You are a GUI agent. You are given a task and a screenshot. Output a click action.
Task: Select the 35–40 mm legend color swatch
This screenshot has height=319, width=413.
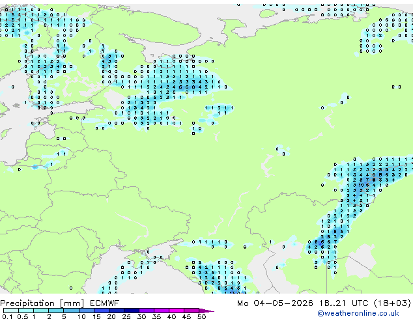(162, 311)
